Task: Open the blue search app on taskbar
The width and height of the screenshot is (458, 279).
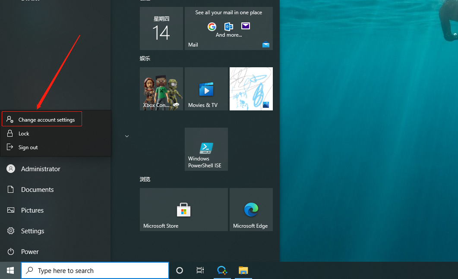Action: coord(222,270)
